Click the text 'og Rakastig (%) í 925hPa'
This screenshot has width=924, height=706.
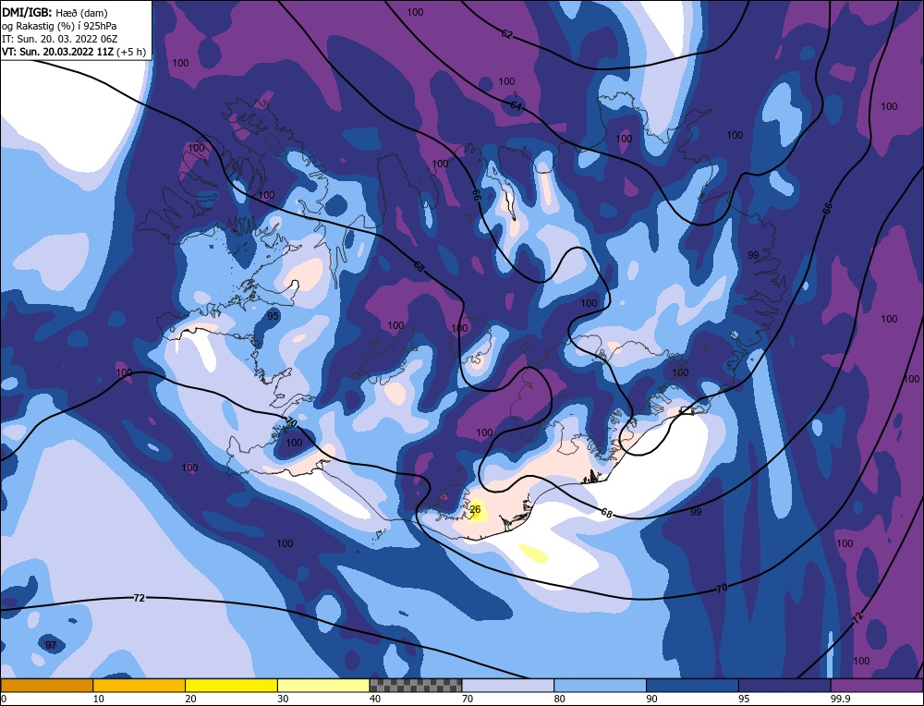point(59,26)
